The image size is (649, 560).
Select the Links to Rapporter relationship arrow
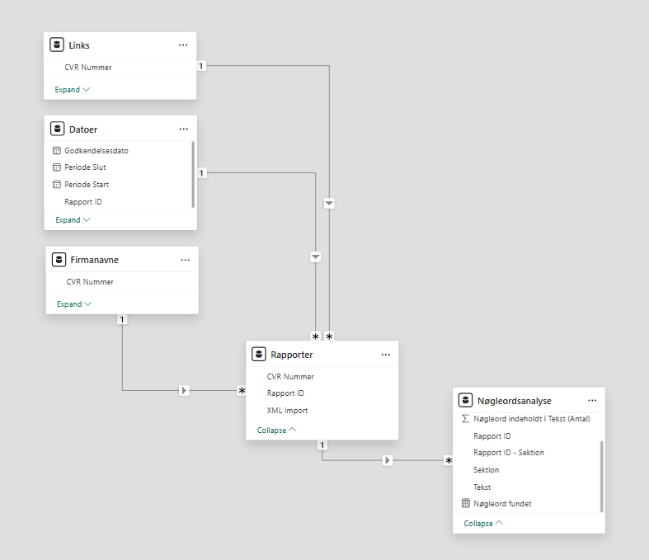point(329,203)
